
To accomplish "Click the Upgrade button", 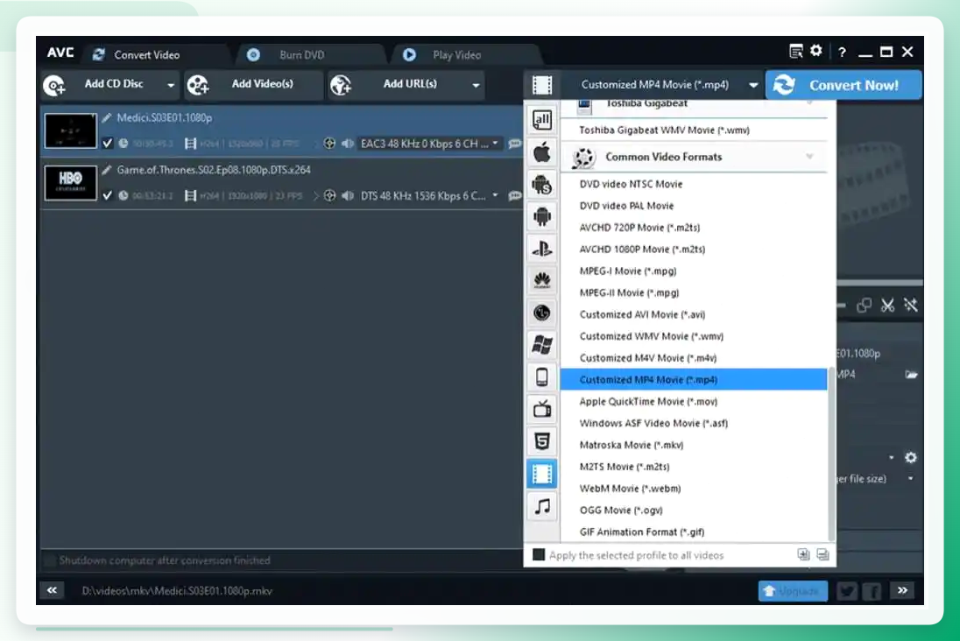I will pyautogui.click(x=793, y=591).
